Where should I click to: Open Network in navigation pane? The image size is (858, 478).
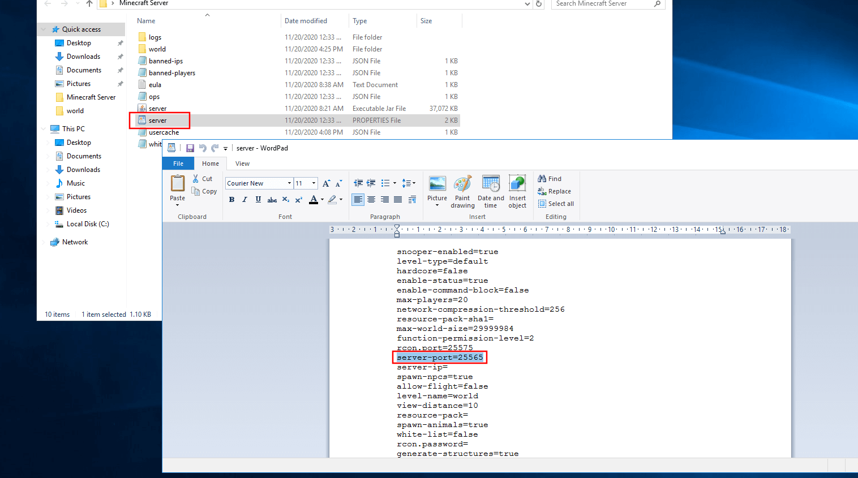[x=75, y=242]
